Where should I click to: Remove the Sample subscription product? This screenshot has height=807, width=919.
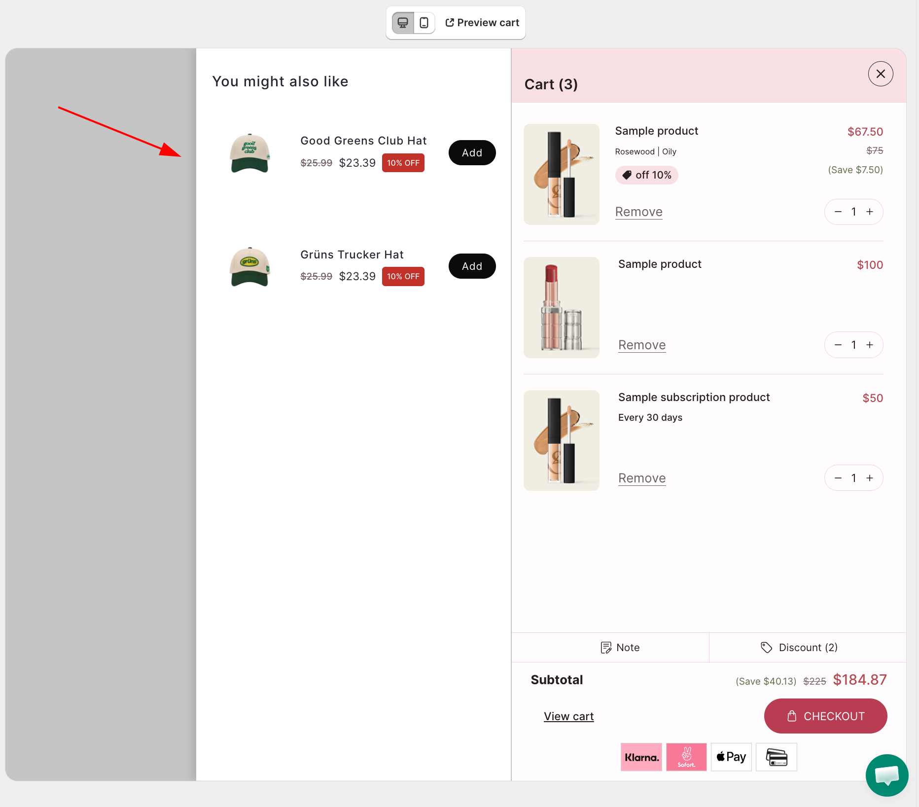point(642,478)
